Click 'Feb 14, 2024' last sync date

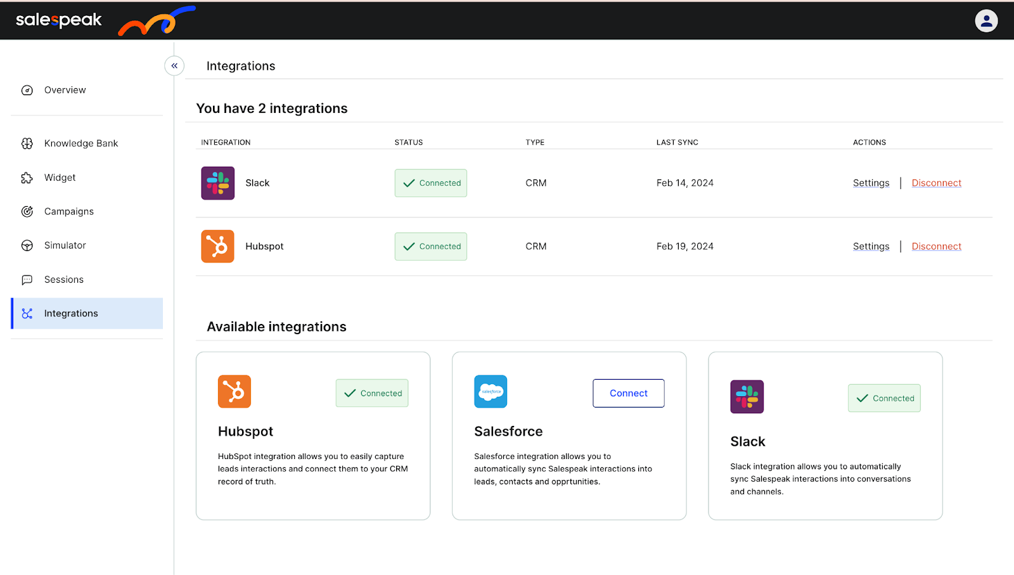click(x=684, y=183)
